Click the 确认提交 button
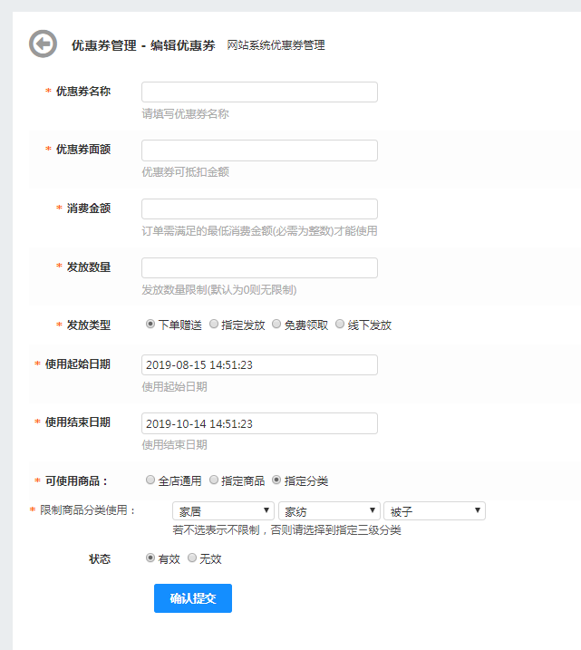The width and height of the screenshot is (581, 650). click(x=192, y=598)
